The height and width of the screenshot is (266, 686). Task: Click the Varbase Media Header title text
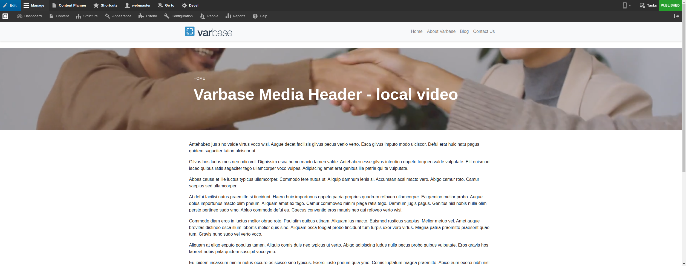pos(325,94)
